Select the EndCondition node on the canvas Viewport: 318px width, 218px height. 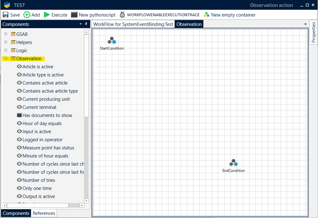click(x=234, y=163)
